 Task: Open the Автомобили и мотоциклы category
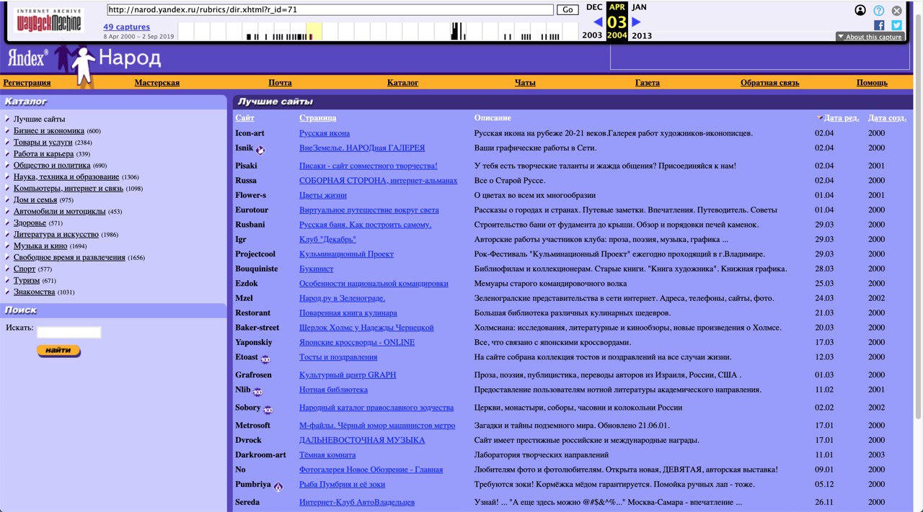[x=60, y=212]
